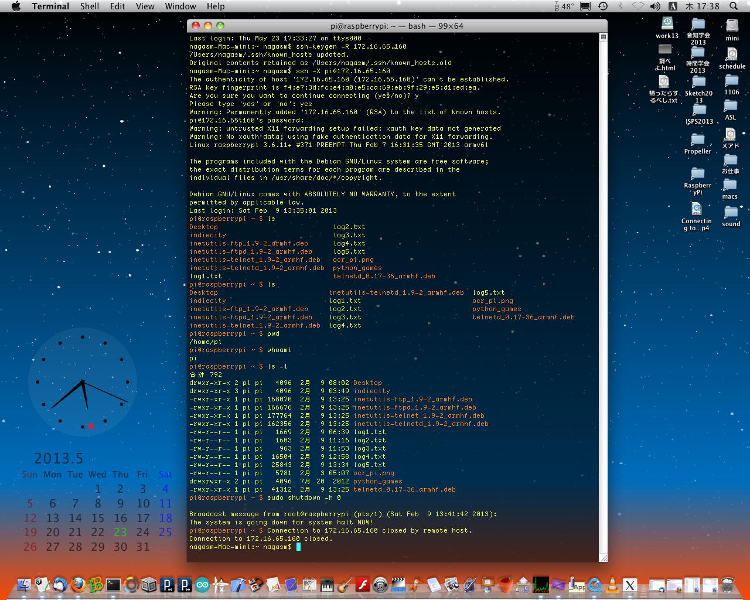Screen dimensions: 750x600
Task: Open the Trash in the Dock
Action: point(728,585)
